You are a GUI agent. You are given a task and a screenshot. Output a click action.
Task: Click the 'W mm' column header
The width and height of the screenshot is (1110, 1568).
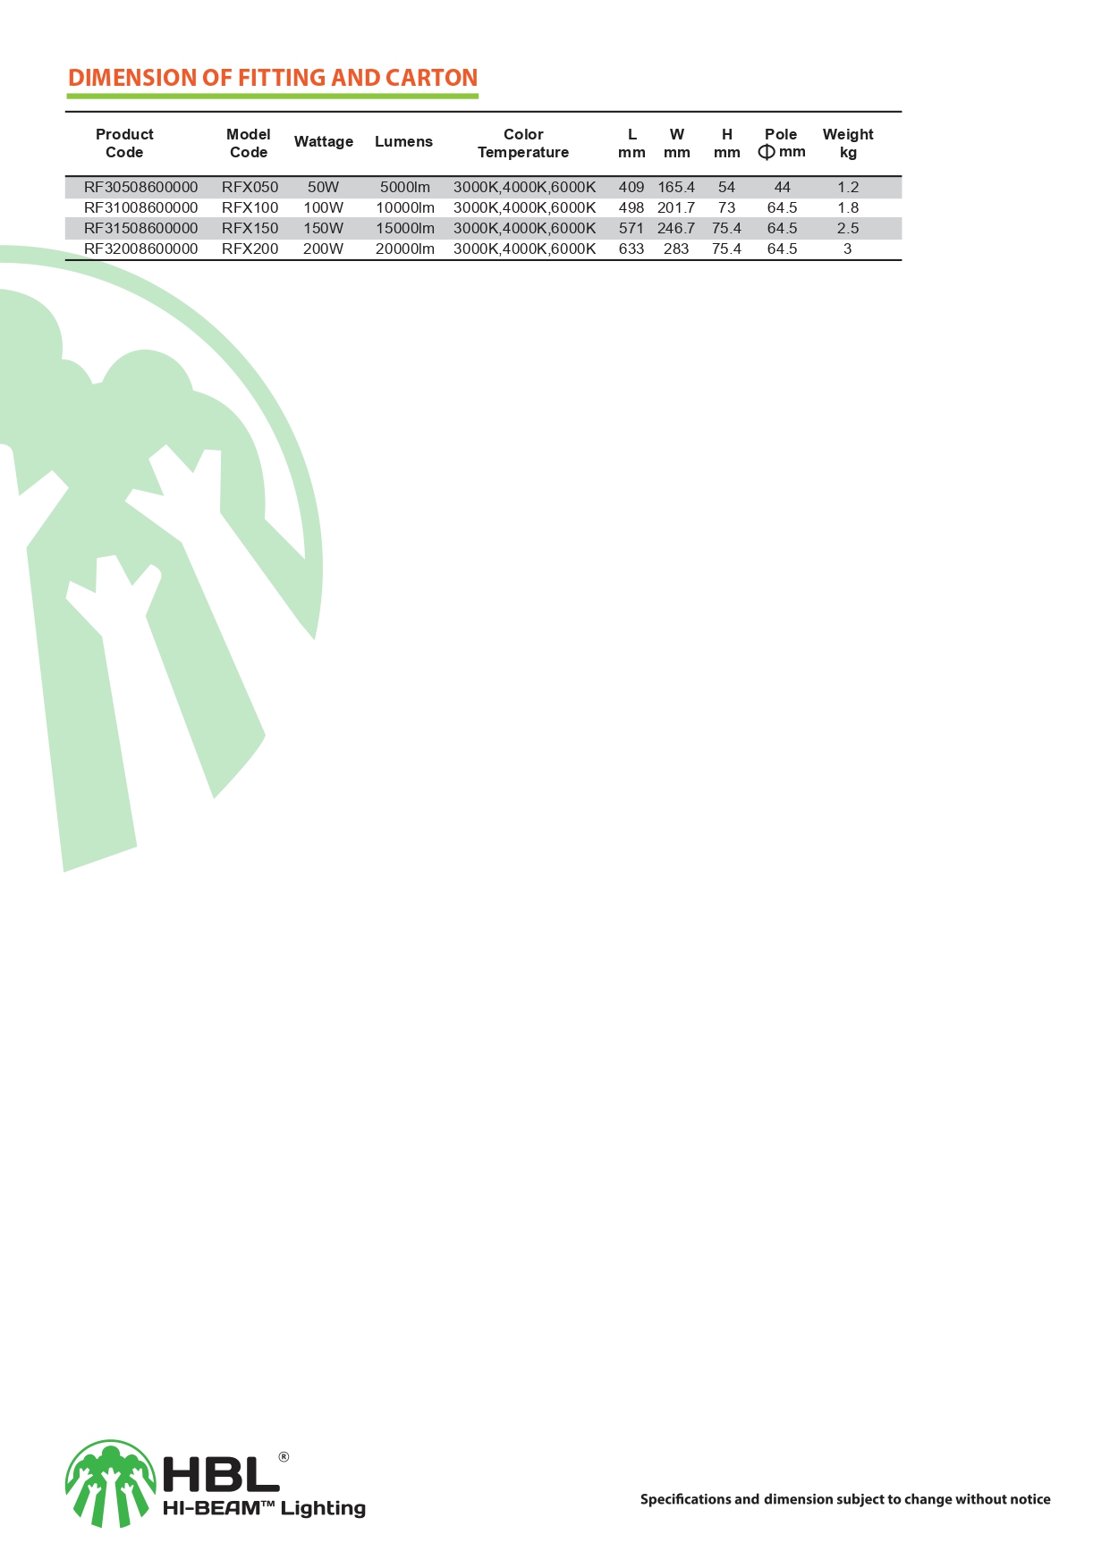(x=677, y=143)
